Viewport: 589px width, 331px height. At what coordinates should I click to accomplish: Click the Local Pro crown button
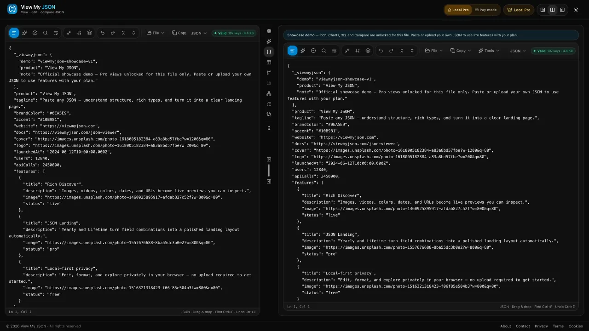click(x=519, y=10)
